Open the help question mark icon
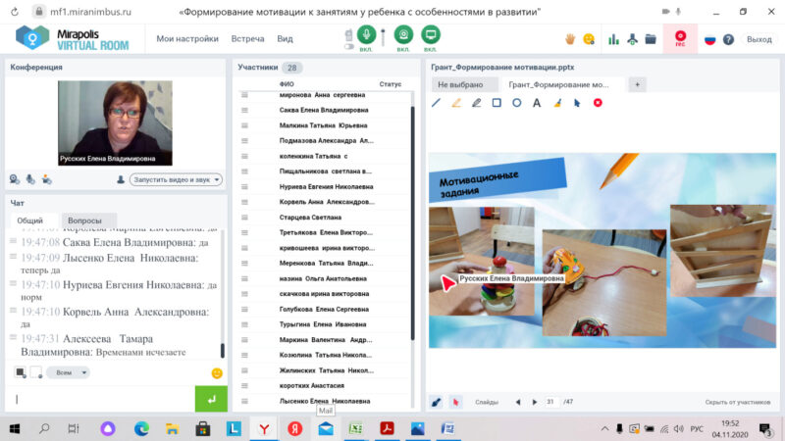The height and width of the screenshot is (441, 785). click(728, 39)
